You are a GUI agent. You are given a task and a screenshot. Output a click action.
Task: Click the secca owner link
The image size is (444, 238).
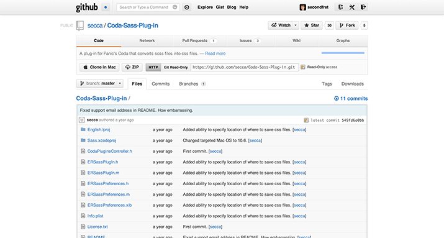click(x=95, y=25)
